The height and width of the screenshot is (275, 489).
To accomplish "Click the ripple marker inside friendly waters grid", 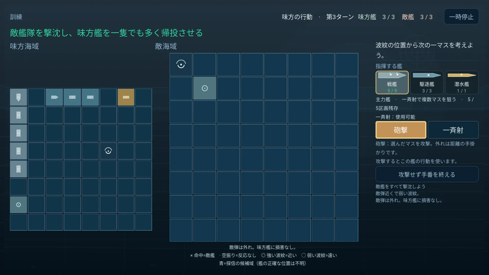I will tap(108, 151).
